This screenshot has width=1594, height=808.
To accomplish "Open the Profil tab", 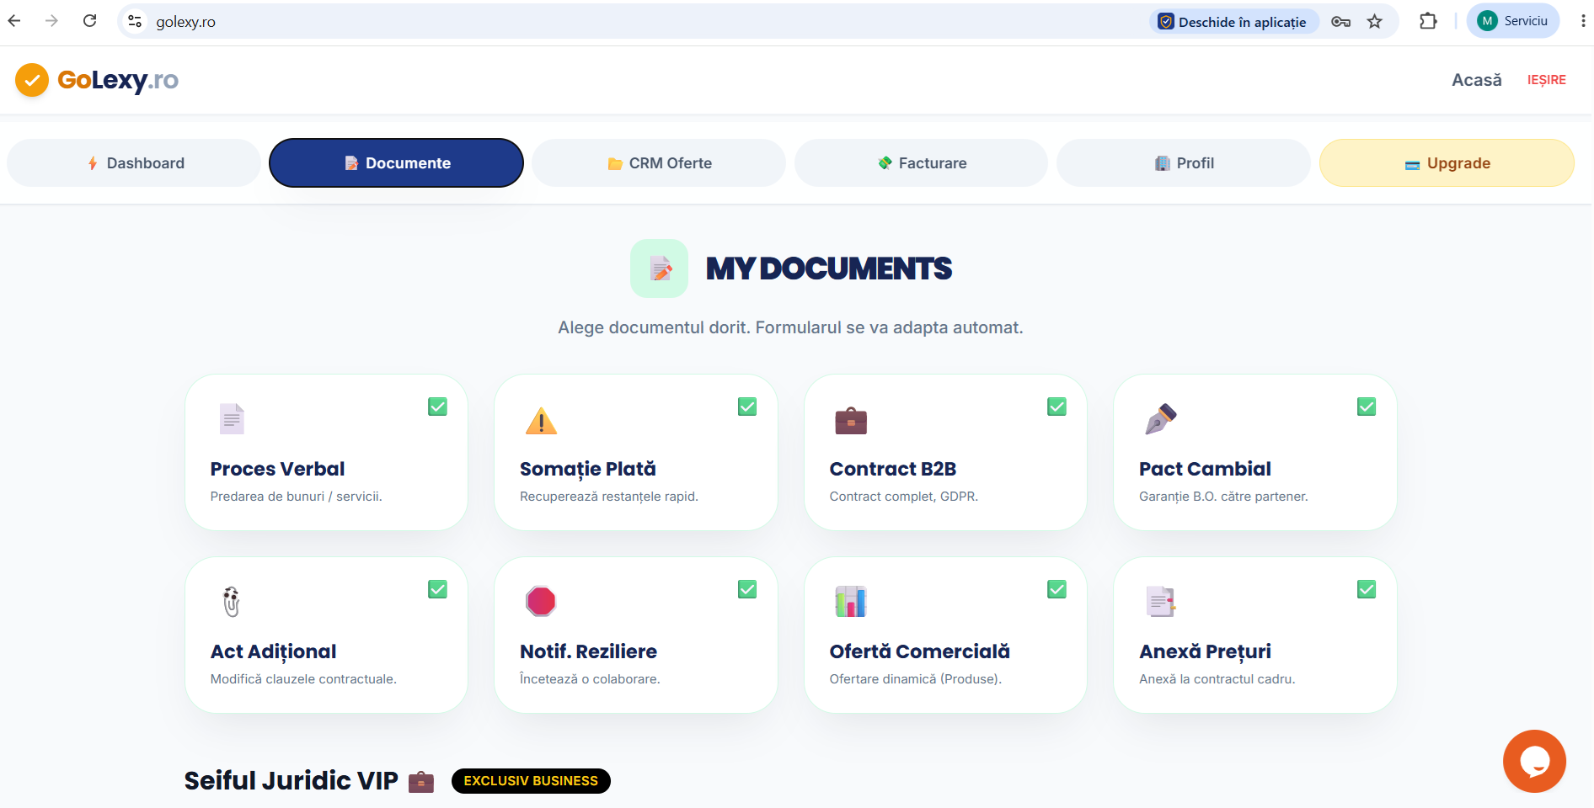I will pyautogui.click(x=1184, y=163).
